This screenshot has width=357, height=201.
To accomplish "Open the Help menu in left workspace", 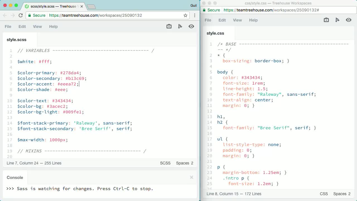I will (53, 27).
